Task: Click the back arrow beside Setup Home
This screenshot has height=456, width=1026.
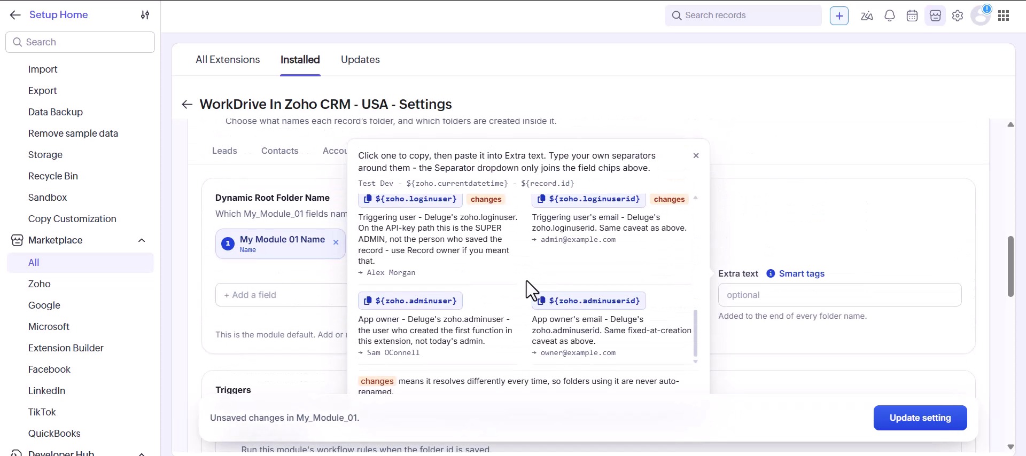Action: coord(15,15)
